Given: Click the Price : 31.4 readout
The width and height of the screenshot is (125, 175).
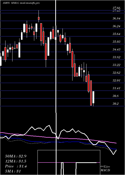Looking at the screenshot, I should pos(16,166).
